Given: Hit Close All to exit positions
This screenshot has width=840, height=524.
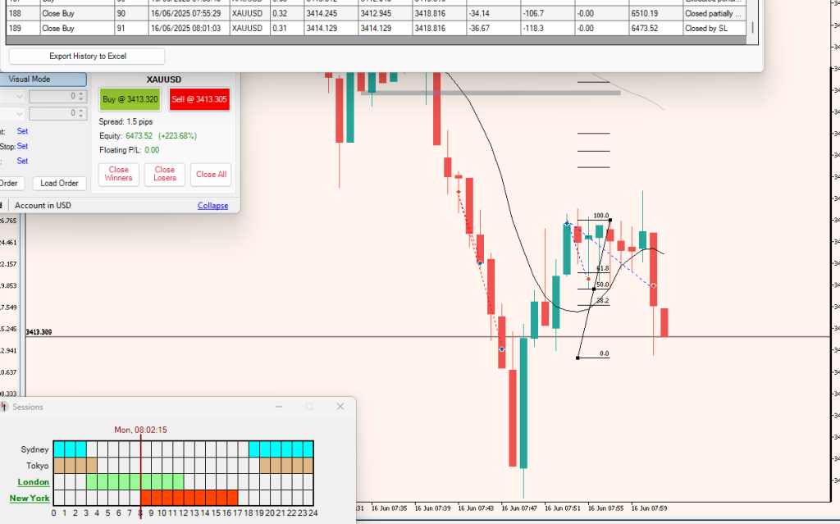Looking at the screenshot, I should pos(211,175).
